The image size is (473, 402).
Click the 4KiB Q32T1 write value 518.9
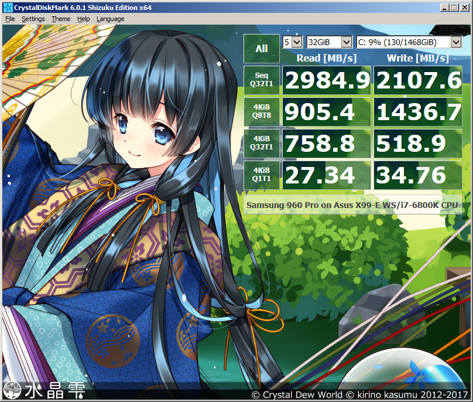[x=418, y=144]
